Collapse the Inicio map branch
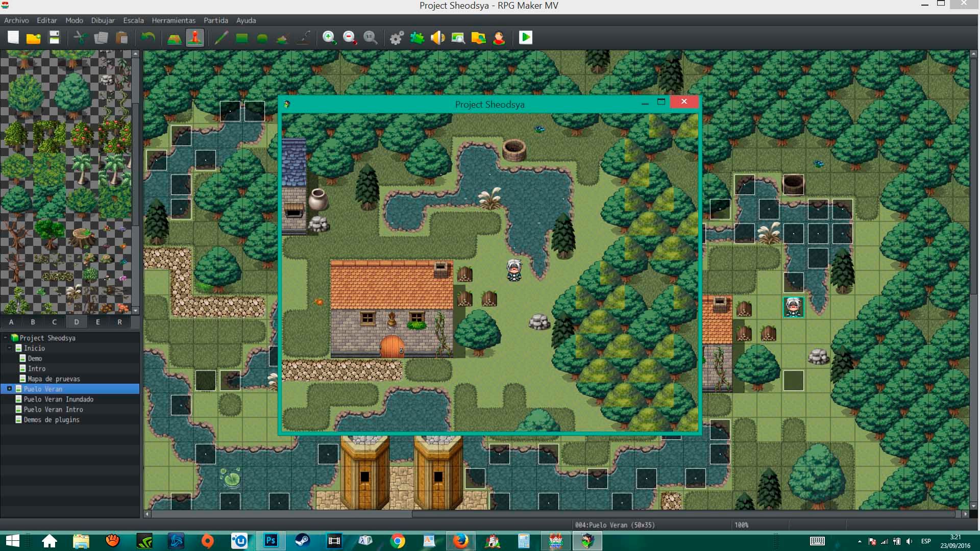 point(10,348)
